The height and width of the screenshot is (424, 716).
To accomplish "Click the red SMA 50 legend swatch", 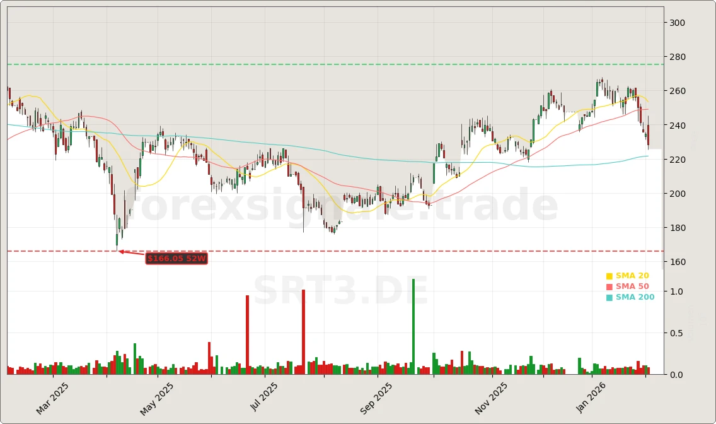I will tap(609, 286).
